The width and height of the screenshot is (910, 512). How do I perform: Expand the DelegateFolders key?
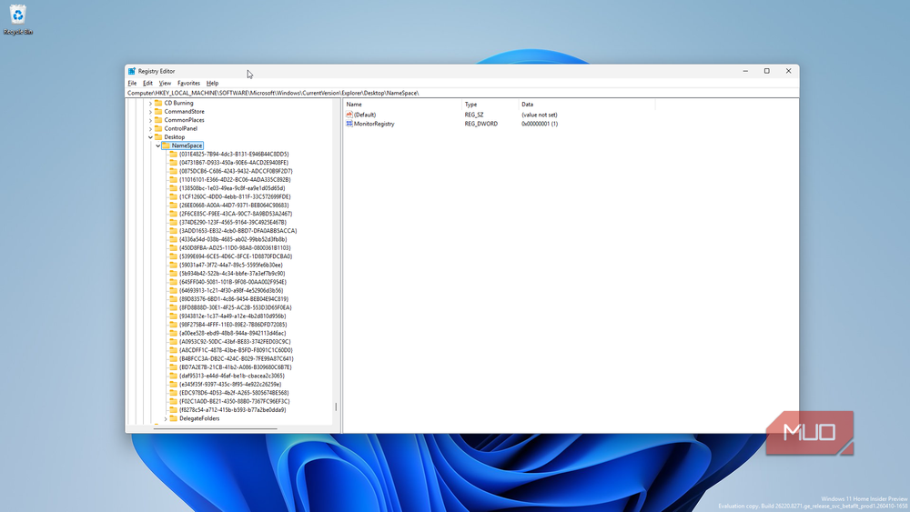coord(166,418)
